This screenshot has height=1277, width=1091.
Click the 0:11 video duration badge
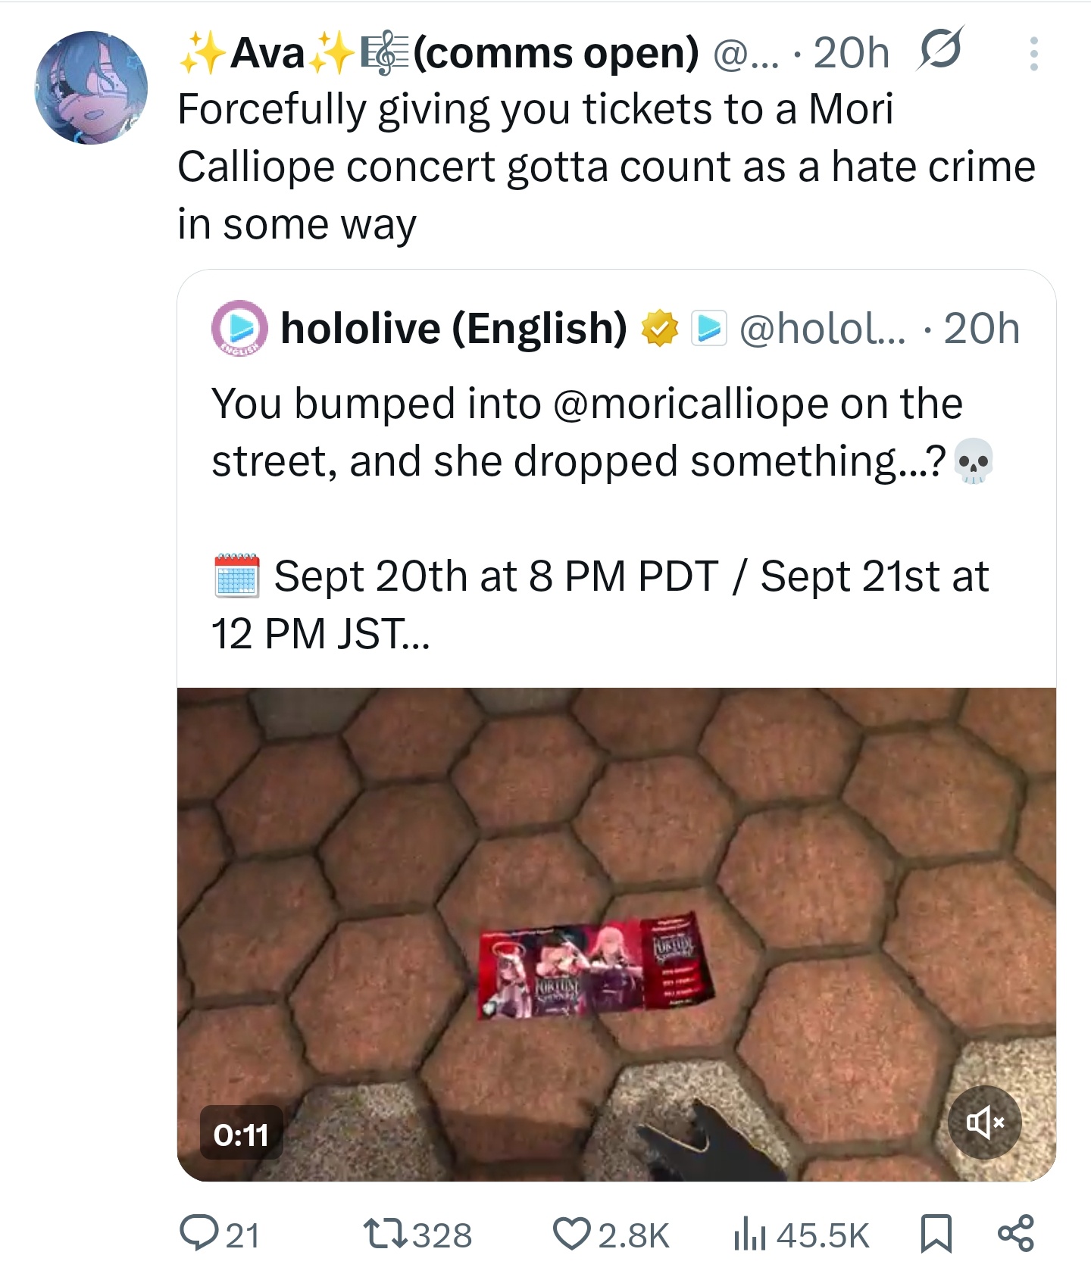[241, 1134]
